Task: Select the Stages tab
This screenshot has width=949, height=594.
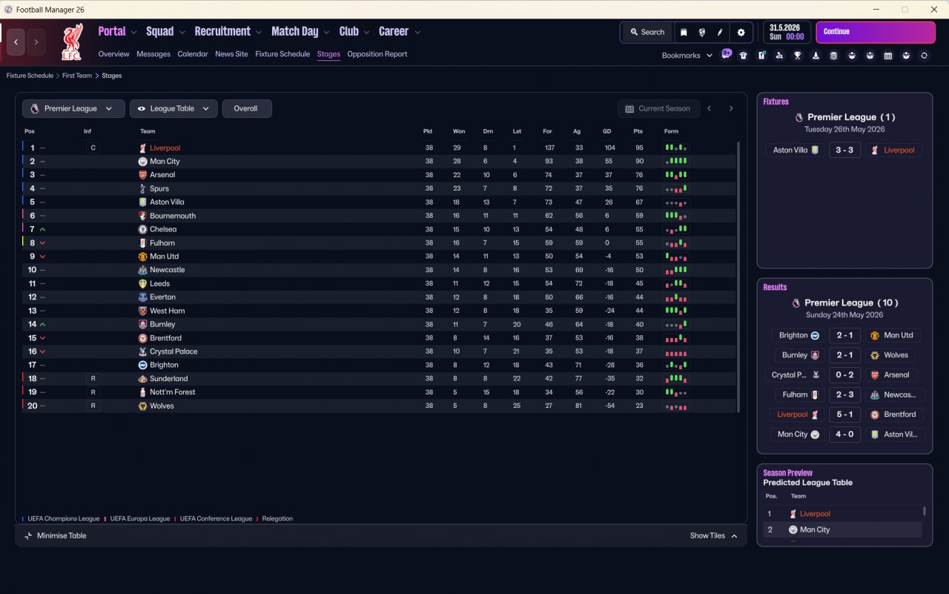Action: 328,54
